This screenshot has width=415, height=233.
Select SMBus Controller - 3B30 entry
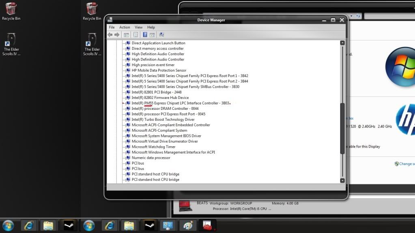coord(185,86)
